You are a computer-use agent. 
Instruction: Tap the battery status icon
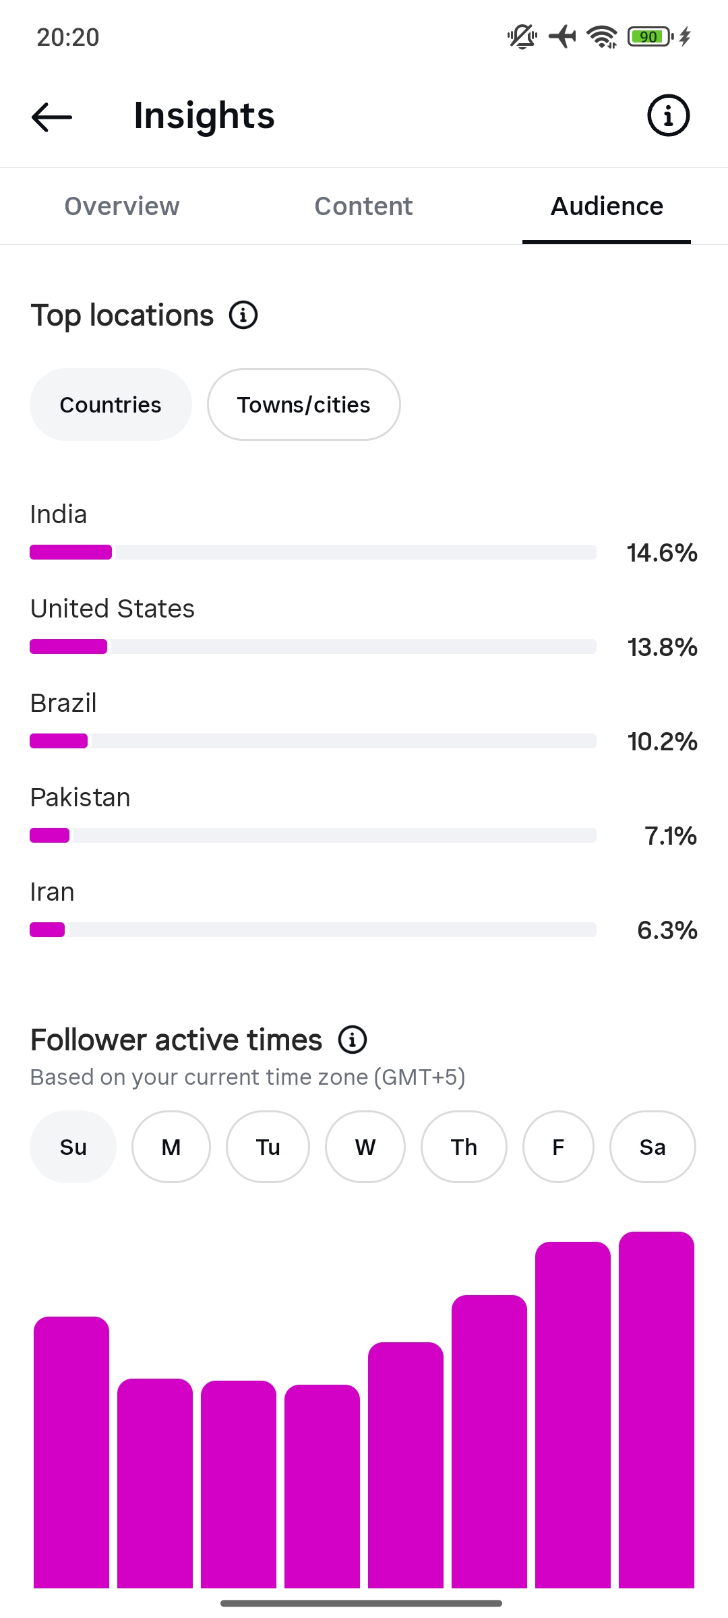click(x=650, y=36)
